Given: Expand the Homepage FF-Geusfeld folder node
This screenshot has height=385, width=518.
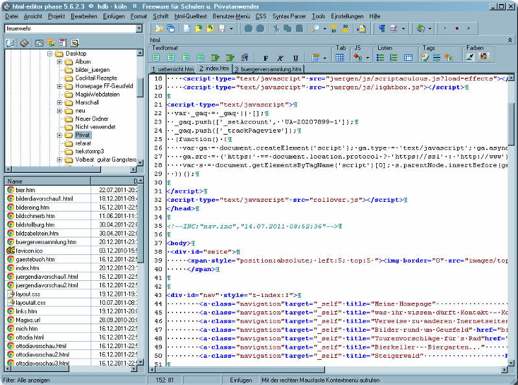Looking at the screenshot, I should pyautogui.click(x=60, y=86).
